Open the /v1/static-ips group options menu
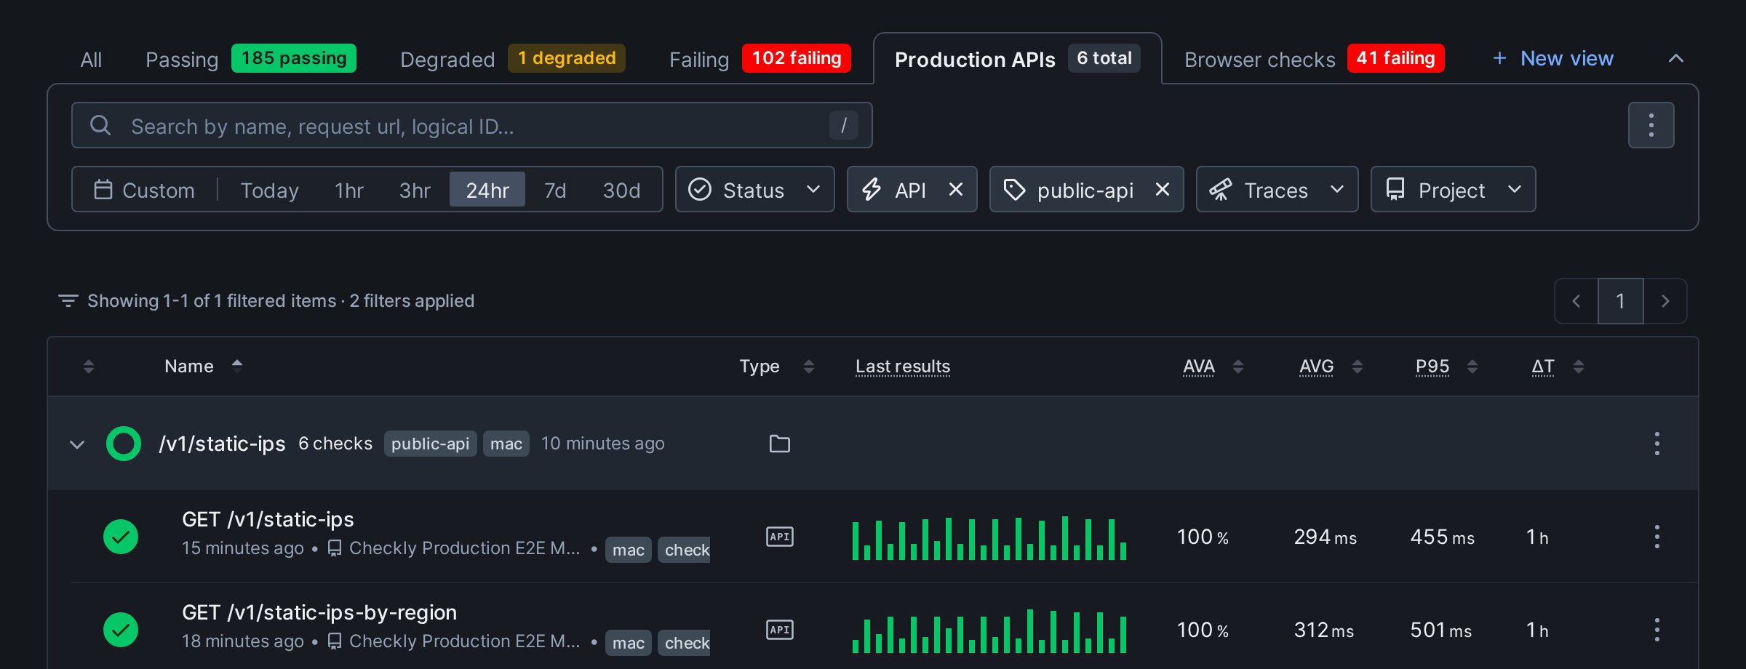The height and width of the screenshot is (669, 1746). pos(1657,444)
